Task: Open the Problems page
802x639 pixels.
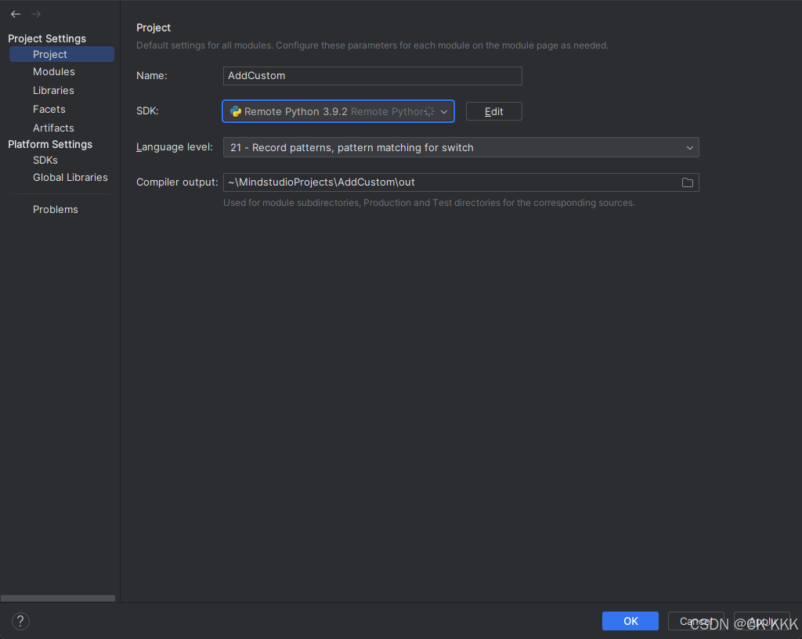Action: [x=56, y=210]
